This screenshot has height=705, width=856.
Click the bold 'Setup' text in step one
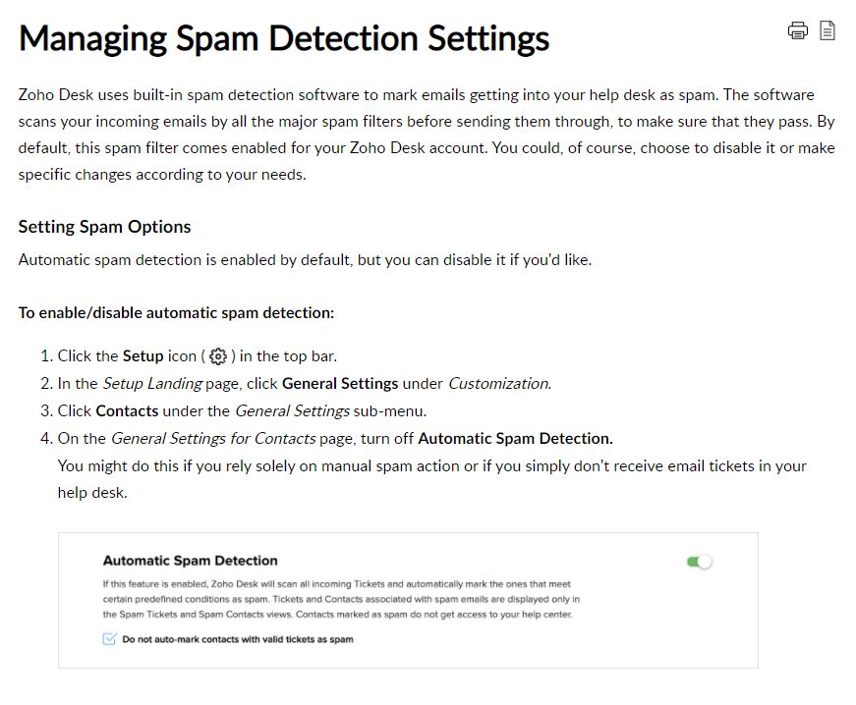pos(143,356)
